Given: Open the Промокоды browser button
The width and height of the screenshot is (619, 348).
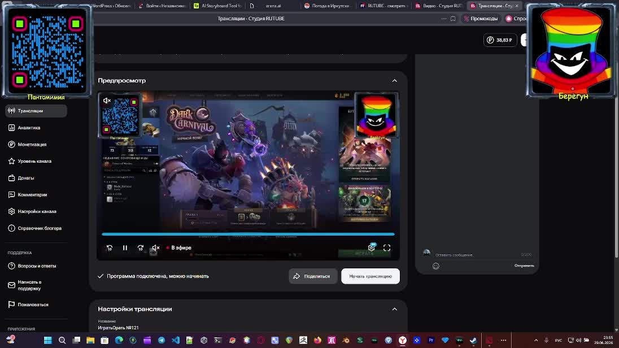Looking at the screenshot, I should point(481,19).
